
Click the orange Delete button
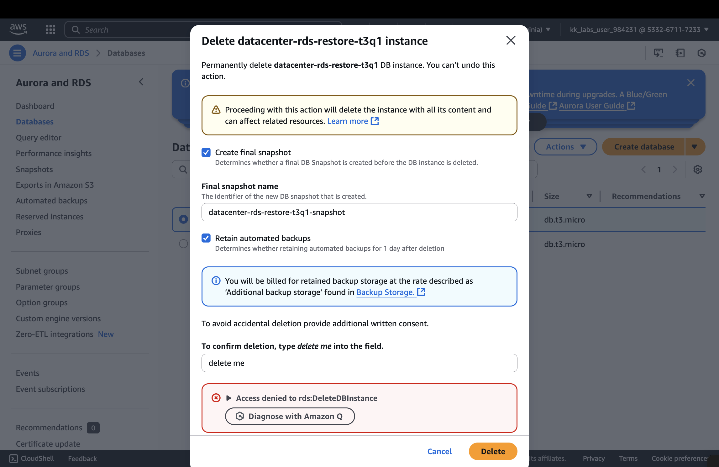pos(493,451)
